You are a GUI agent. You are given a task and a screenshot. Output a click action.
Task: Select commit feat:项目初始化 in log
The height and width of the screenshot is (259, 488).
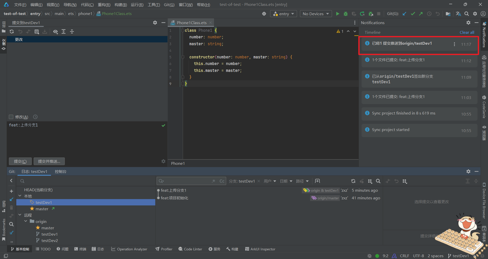click(x=174, y=198)
